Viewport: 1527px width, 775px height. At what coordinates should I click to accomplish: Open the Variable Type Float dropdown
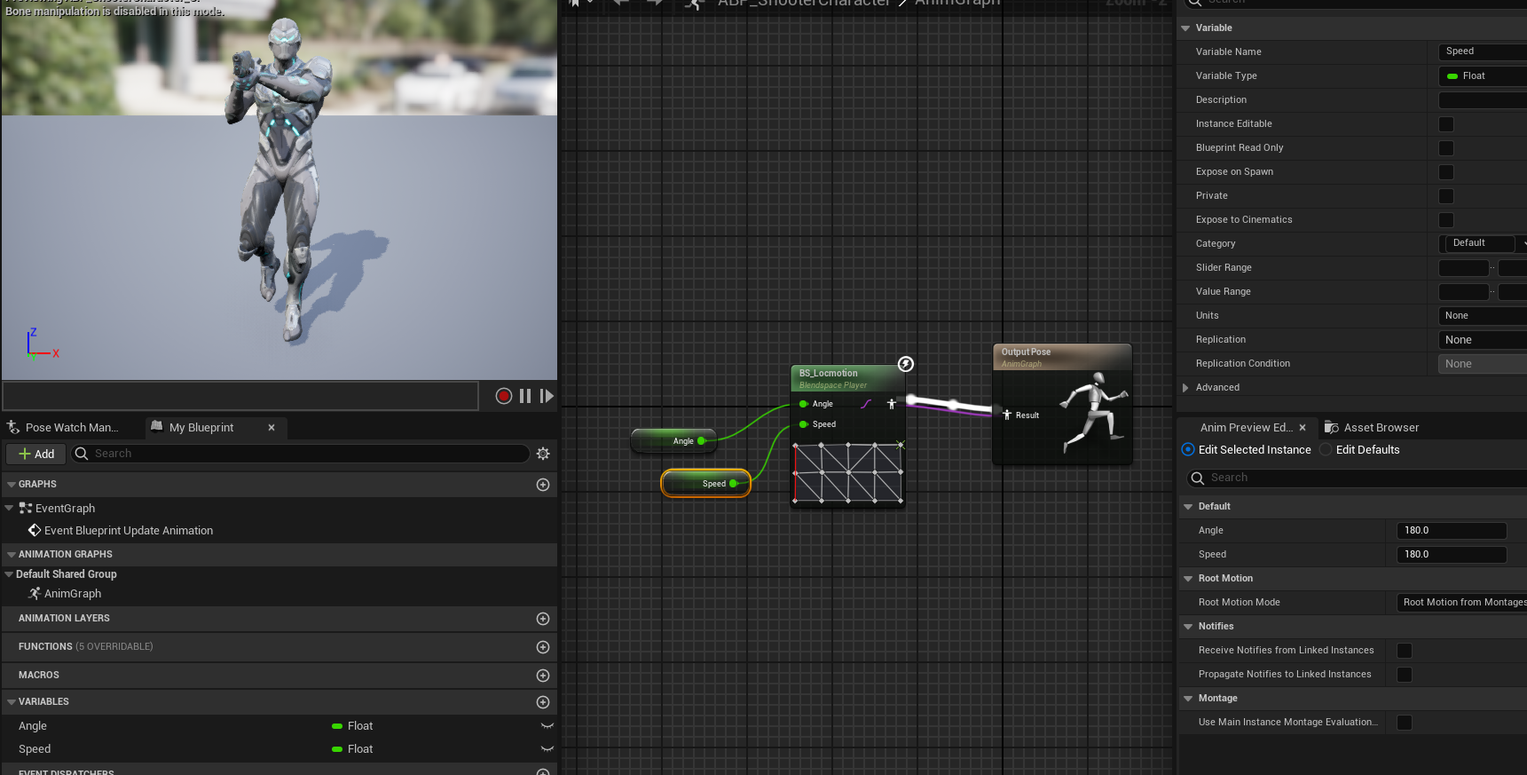[1483, 76]
